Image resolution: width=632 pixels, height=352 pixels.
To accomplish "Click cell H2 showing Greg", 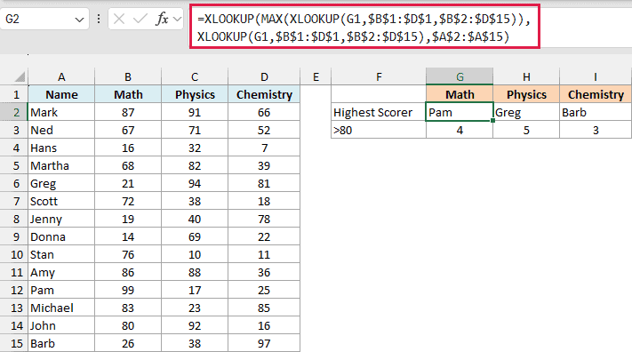I will coord(526,112).
